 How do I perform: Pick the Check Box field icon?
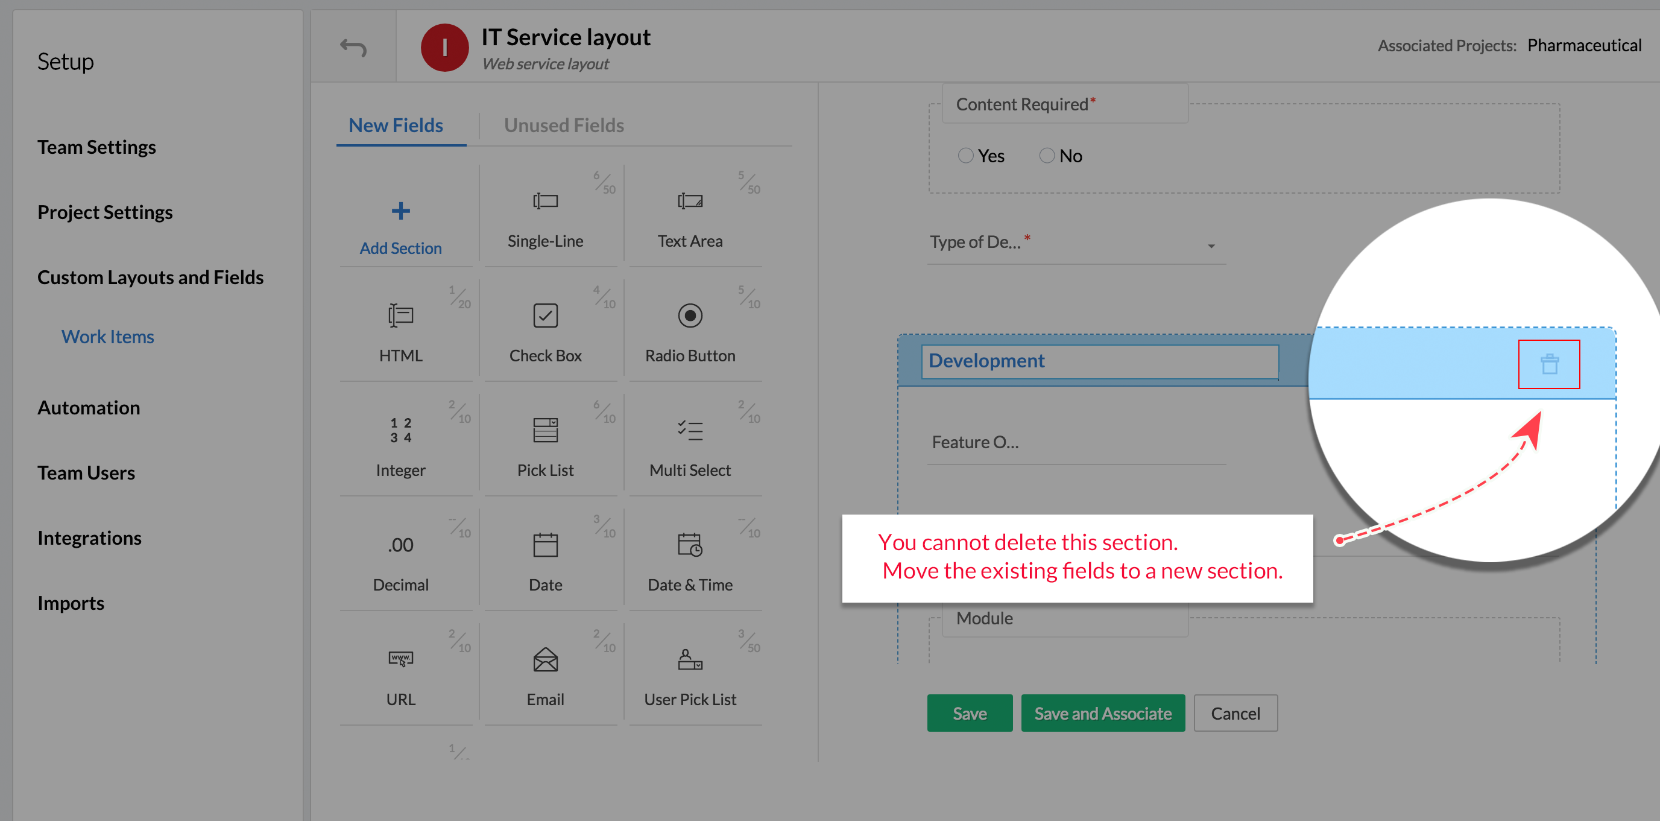[545, 315]
